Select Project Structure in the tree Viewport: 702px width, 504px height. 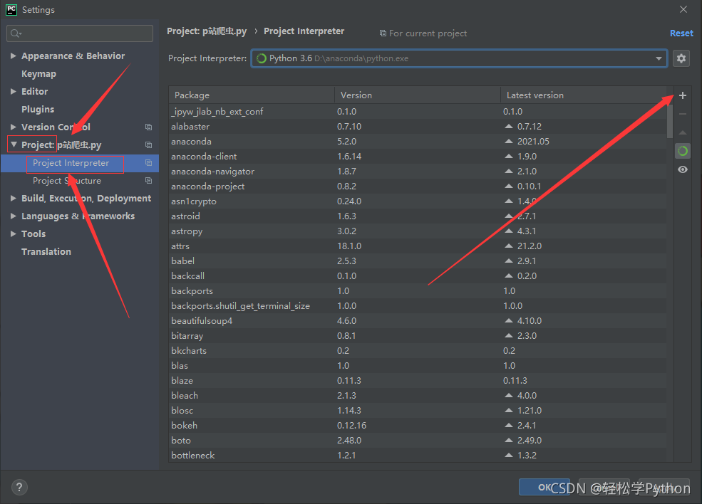point(67,181)
